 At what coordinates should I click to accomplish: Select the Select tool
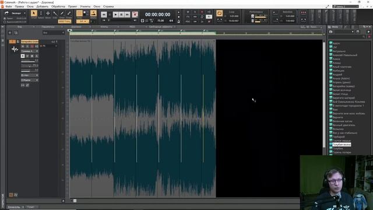41,13
